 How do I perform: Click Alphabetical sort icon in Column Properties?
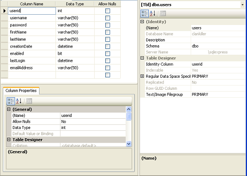19,101
